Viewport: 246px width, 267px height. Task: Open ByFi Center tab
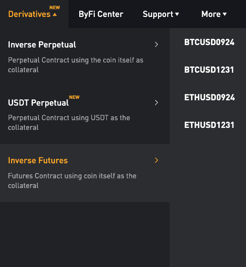101,14
